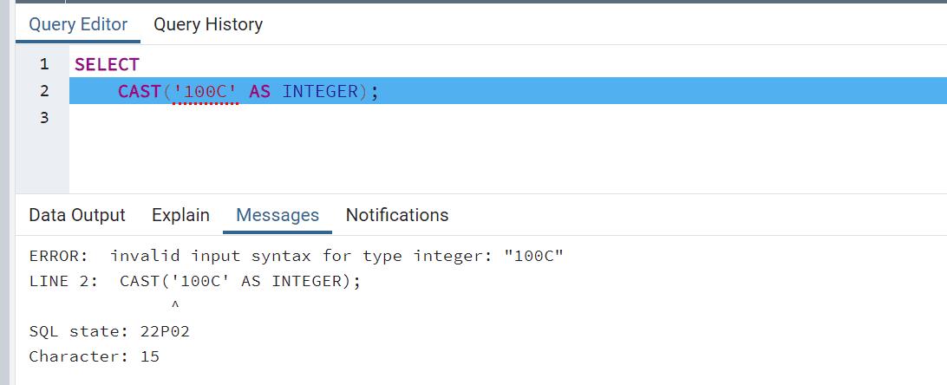947x385 pixels.
Task: Click the 'LINE 2:' message text
Action: [63, 282]
